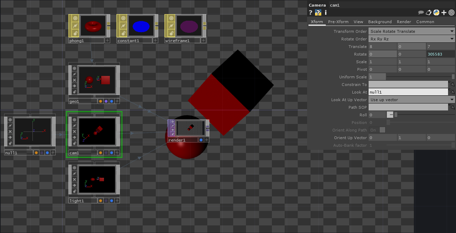This screenshot has height=233, width=456.
Task: Toggle the bypass X flag on null1
Action: coord(10,132)
